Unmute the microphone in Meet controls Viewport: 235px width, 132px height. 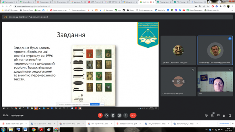pyautogui.click(x=100, y=115)
